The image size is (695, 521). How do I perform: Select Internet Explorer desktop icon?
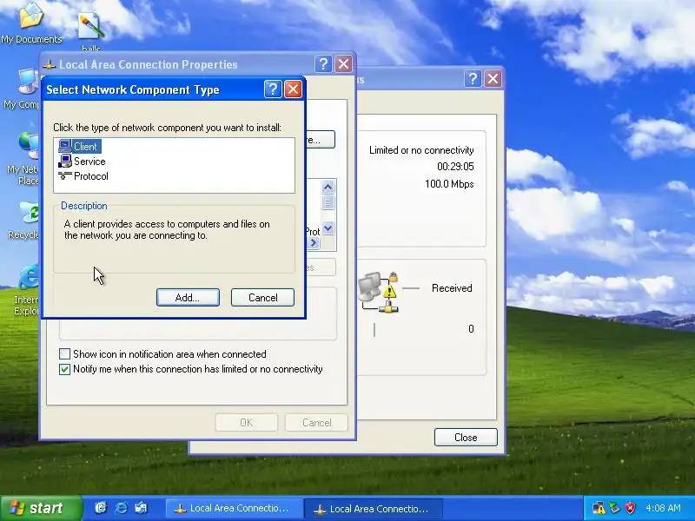26,290
